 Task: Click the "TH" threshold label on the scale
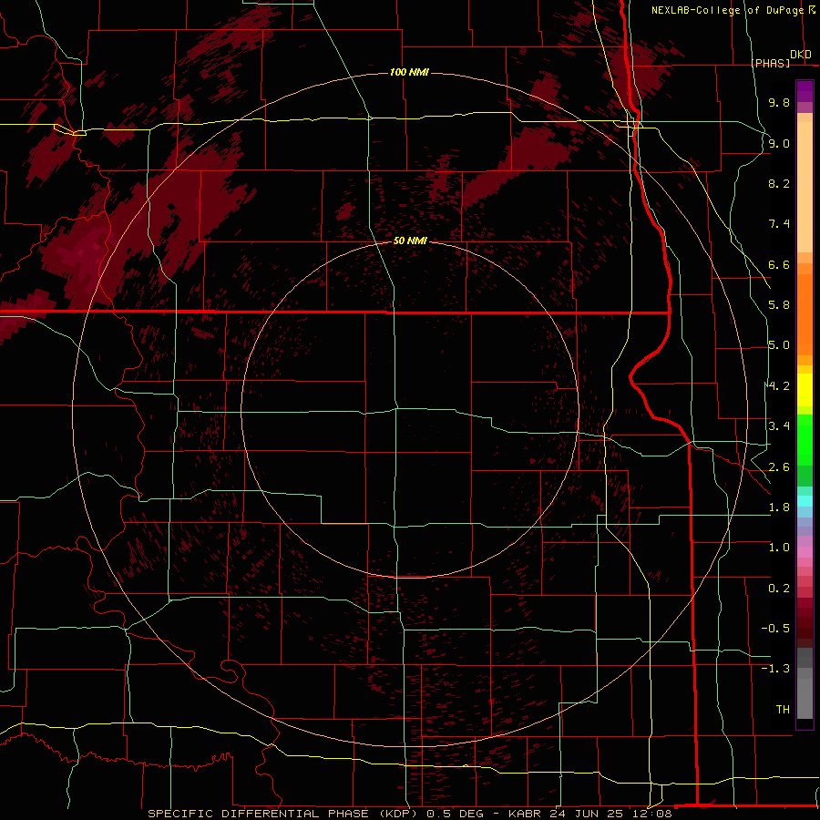click(783, 710)
